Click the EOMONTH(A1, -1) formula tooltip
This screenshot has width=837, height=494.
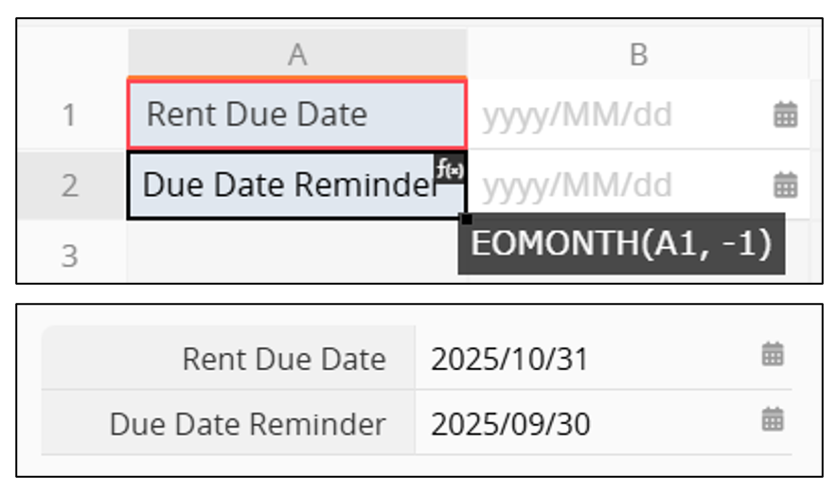(621, 244)
